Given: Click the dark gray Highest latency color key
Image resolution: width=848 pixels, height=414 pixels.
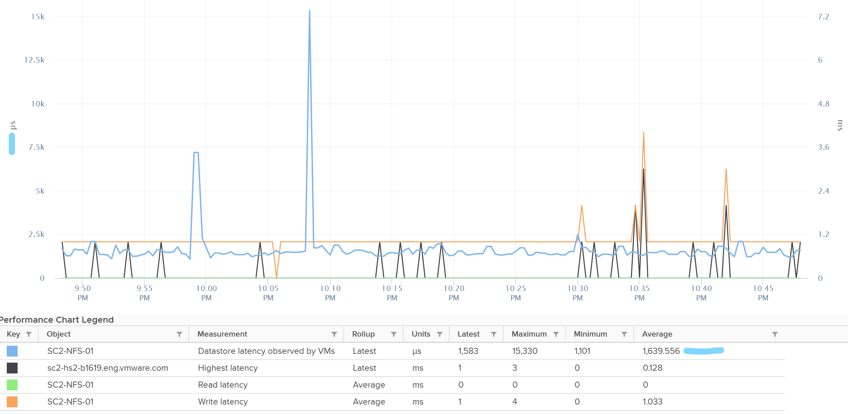Looking at the screenshot, I should coord(12,368).
